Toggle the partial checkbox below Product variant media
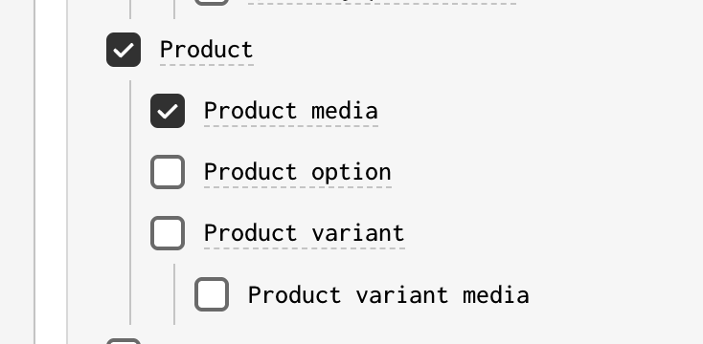 [124, 341]
